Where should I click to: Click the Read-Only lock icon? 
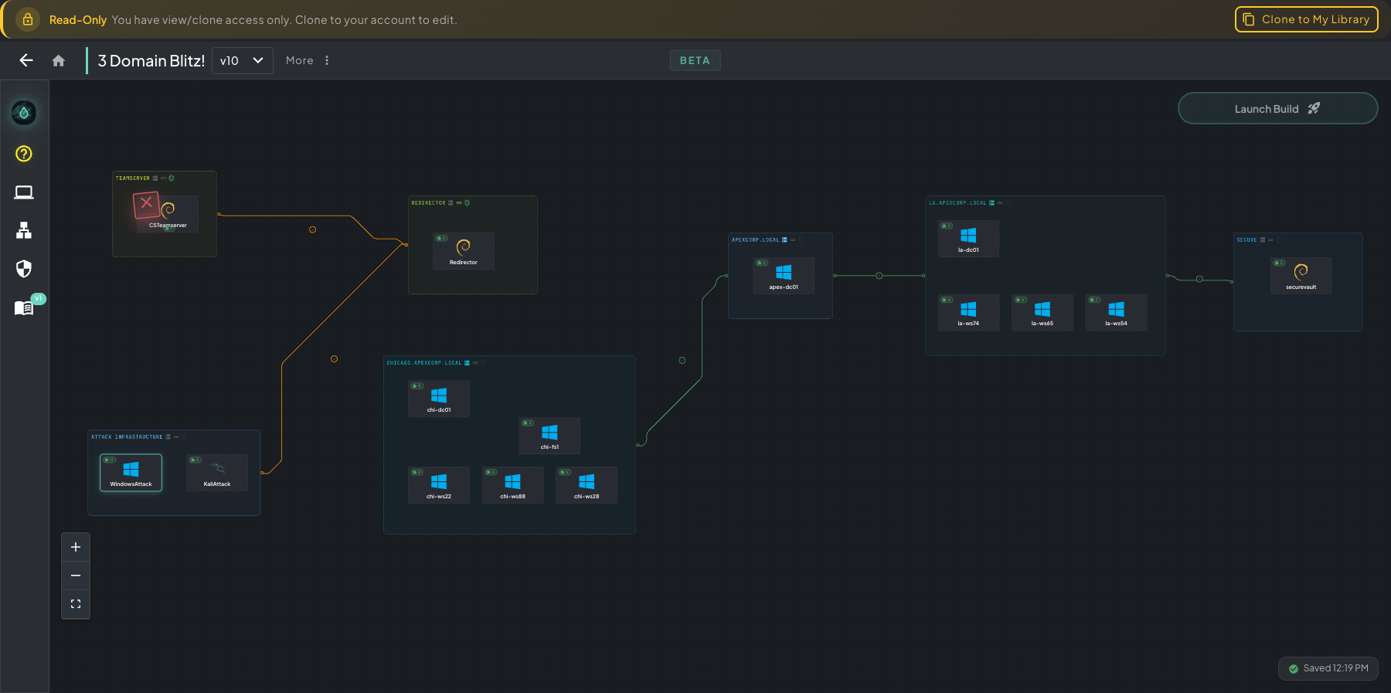[28, 19]
